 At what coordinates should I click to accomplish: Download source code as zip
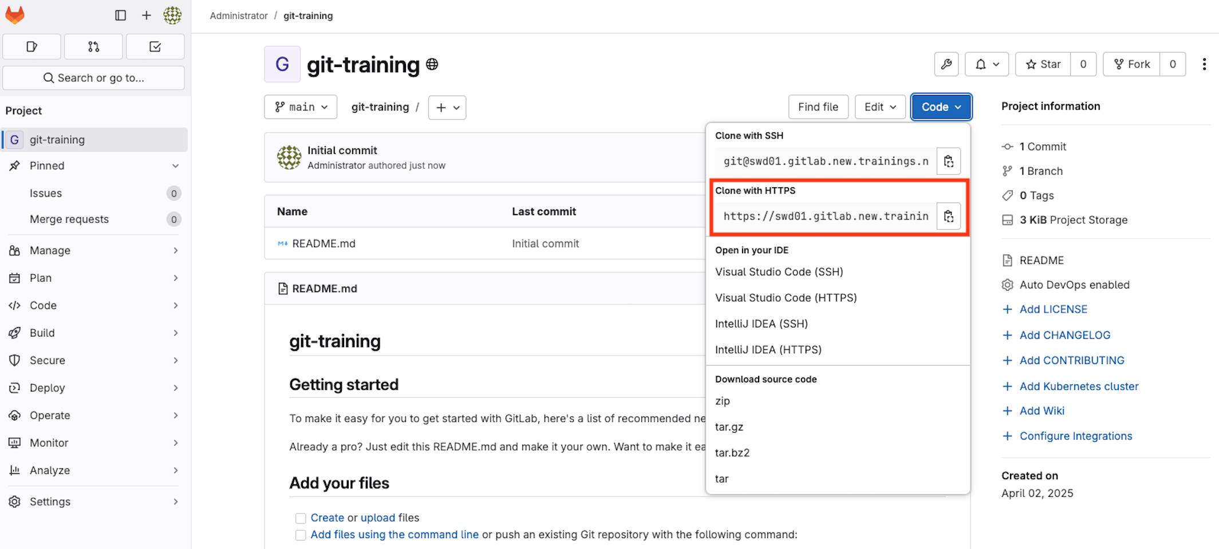point(723,401)
